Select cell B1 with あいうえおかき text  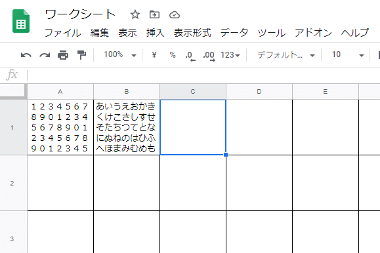pos(127,127)
